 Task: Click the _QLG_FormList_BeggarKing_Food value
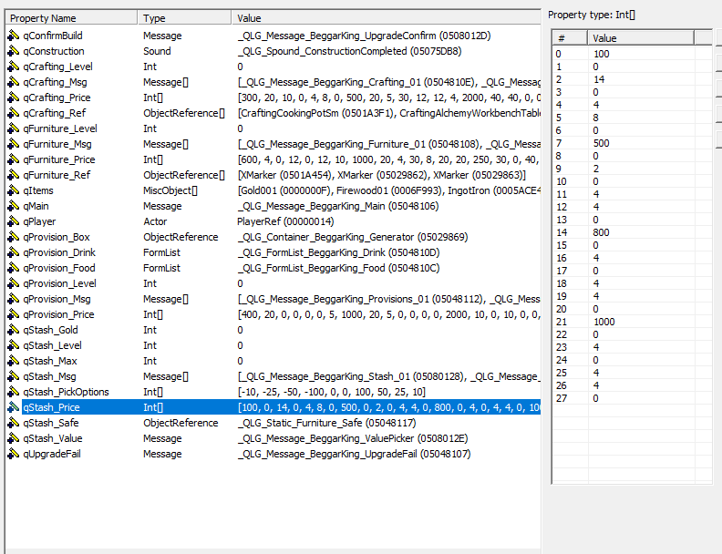point(338,268)
